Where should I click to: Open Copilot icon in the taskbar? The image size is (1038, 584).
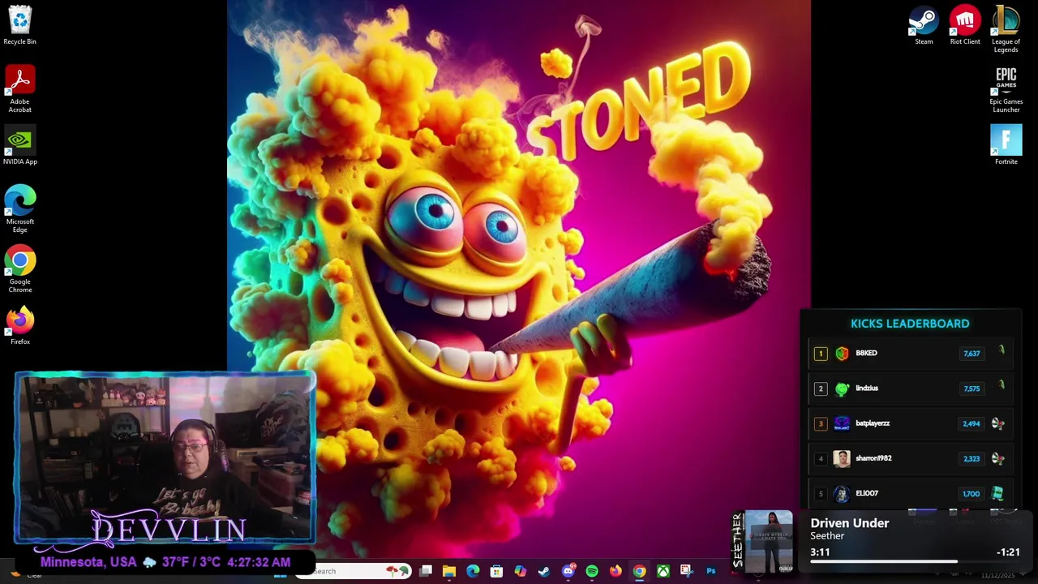tap(520, 571)
